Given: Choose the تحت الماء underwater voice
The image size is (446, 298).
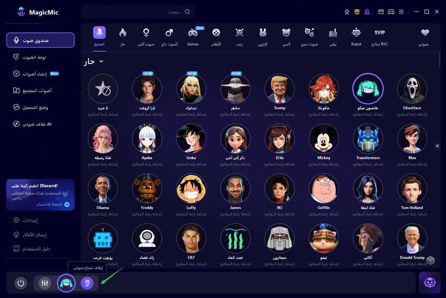Looking at the screenshot, I should (x=235, y=239).
